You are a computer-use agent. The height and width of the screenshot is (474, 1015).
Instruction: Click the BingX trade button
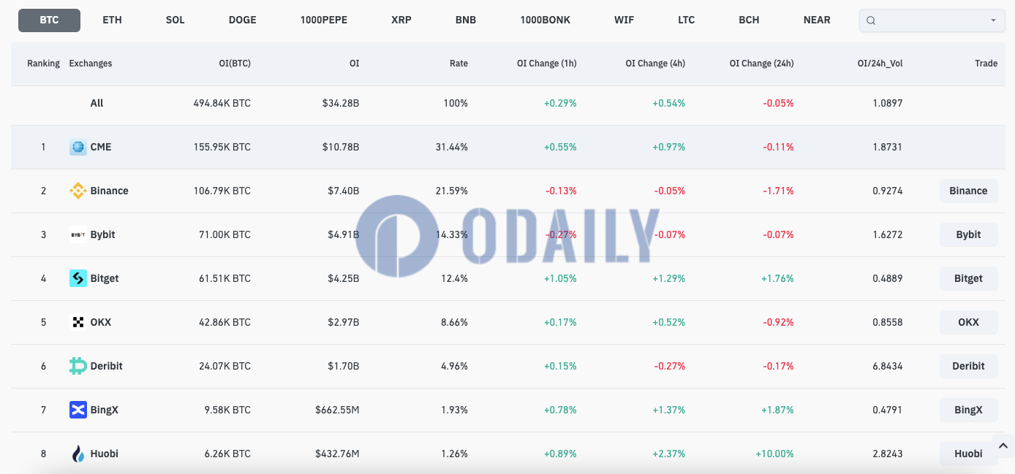coord(968,410)
